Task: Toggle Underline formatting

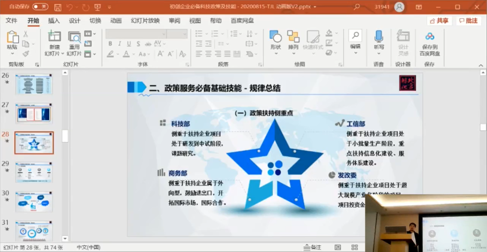Action: [x=129, y=44]
